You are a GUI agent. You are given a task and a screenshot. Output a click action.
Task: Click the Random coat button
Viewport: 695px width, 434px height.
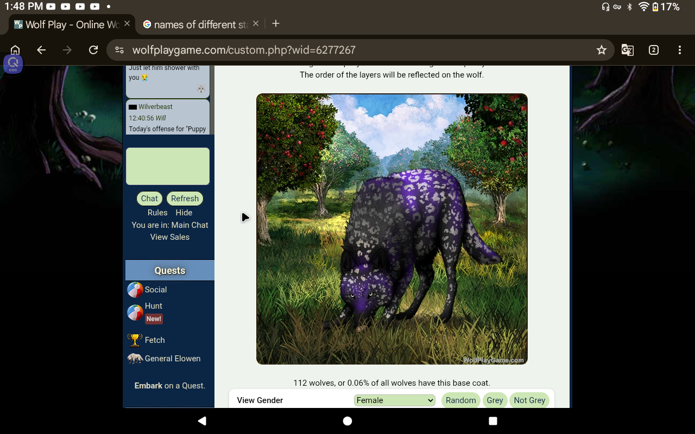point(460,400)
